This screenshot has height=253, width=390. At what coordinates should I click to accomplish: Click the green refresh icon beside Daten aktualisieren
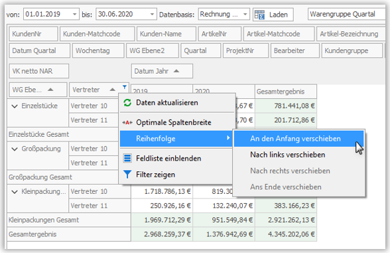point(127,102)
